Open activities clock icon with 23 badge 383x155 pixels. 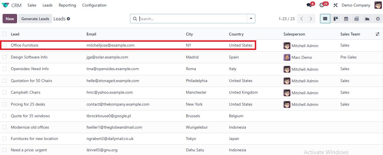[322, 5]
